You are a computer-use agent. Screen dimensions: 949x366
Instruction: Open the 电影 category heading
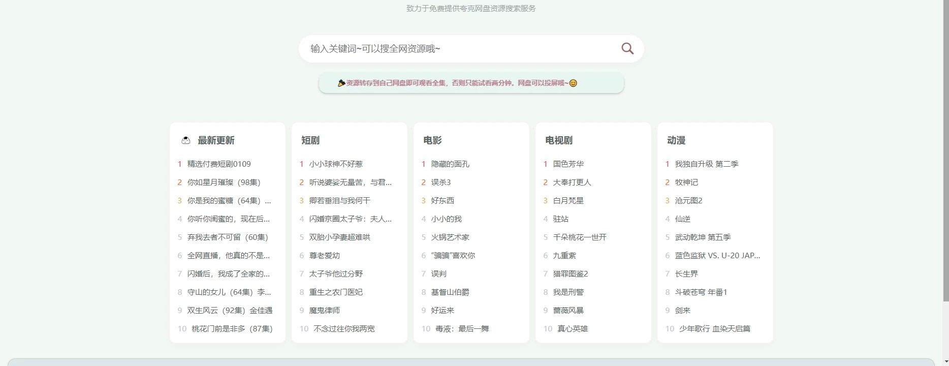click(432, 140)
